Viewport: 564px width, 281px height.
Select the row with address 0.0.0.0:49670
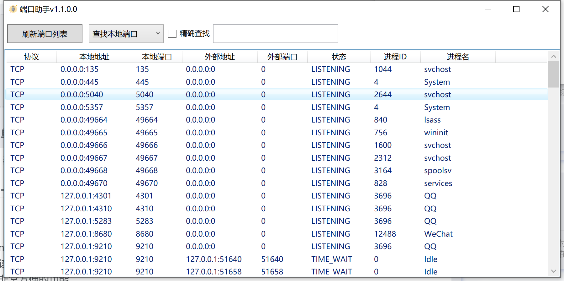click(x=277, y=183)
